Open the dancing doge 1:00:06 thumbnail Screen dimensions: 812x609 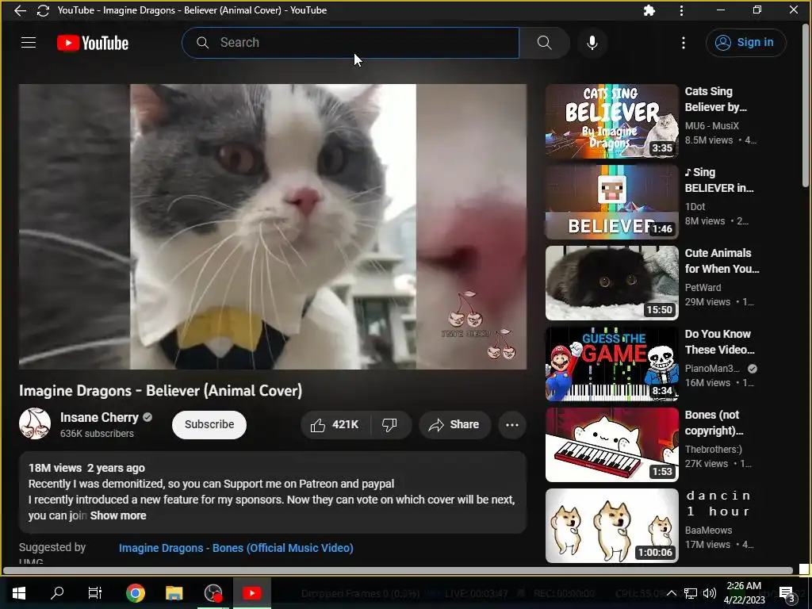pos(611,525)
